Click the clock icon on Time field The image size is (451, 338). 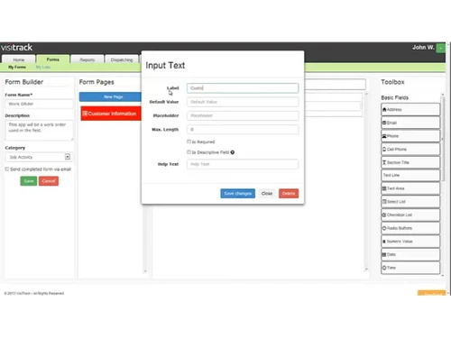point(384,268)
